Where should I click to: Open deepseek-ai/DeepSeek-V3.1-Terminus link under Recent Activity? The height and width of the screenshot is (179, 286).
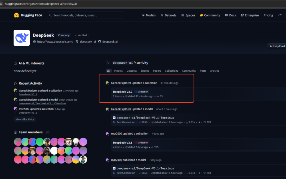[42, 103]
